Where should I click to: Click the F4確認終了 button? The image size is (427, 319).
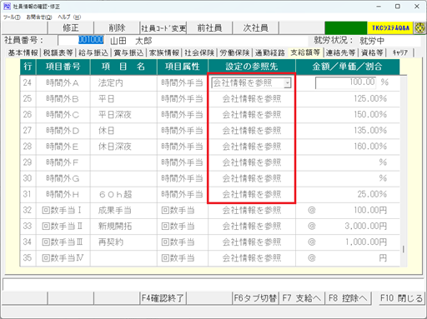pos(163,298)
